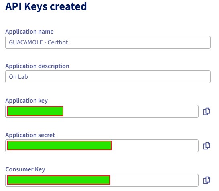Click into the Application secret field
The width and height of the screenshot is (219, 191).
click(102, 146)
